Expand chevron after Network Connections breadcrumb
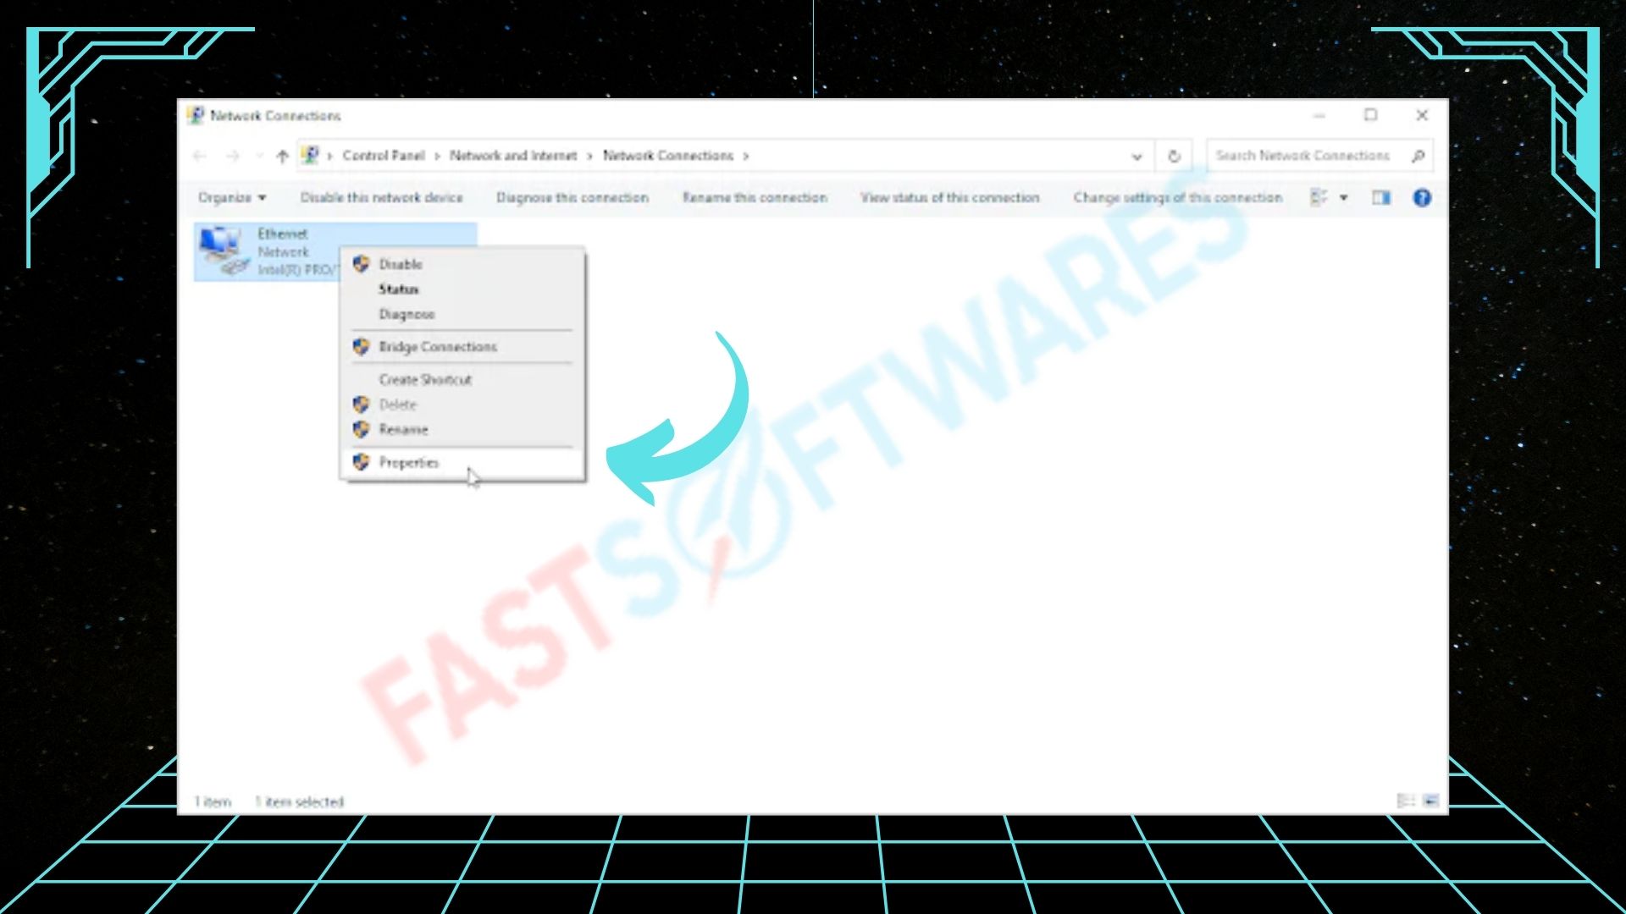The height and width of the screenshot is (914, 1626). [746, 157]
